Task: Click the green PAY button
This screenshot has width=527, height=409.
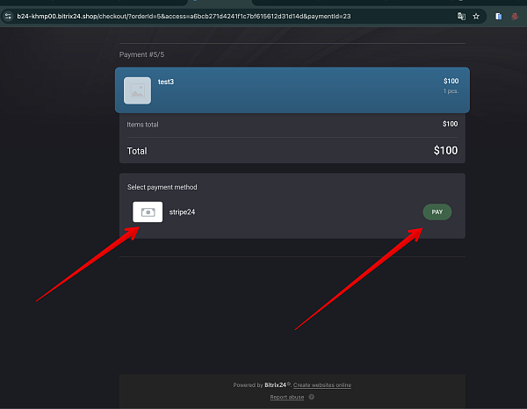Action: coord(437,212)
